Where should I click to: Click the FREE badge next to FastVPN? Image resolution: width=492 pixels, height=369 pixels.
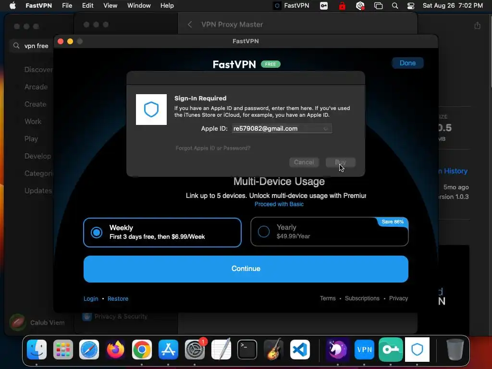271,64
